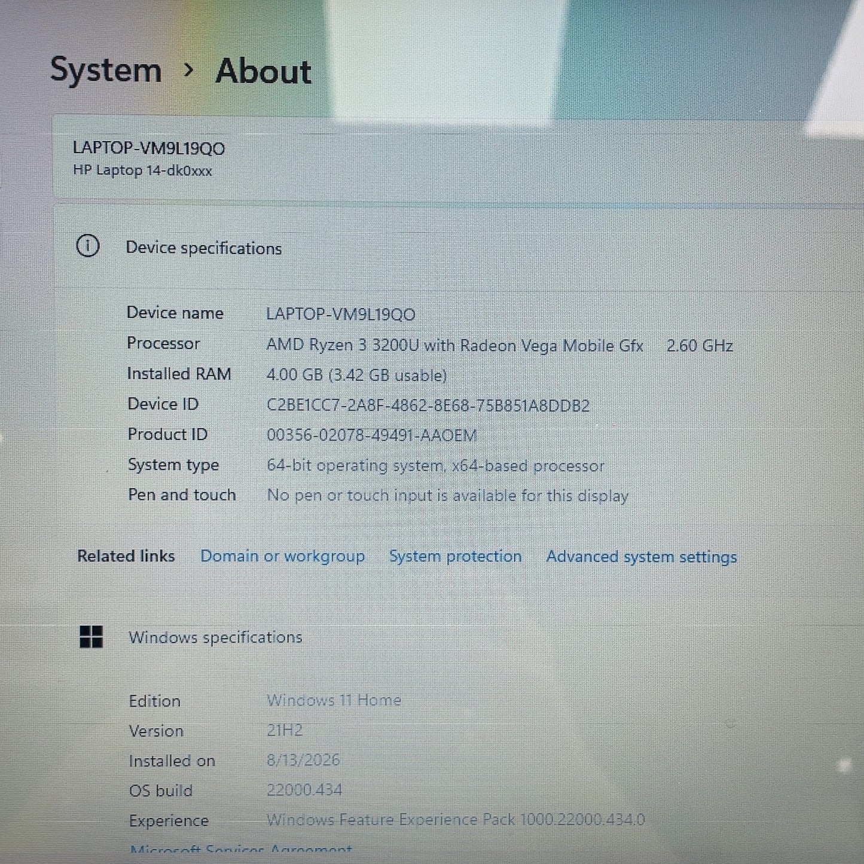Open the Microsoft Services Agreement link
Viewport: 864px width, 864px height.
[x=242, y=850]
